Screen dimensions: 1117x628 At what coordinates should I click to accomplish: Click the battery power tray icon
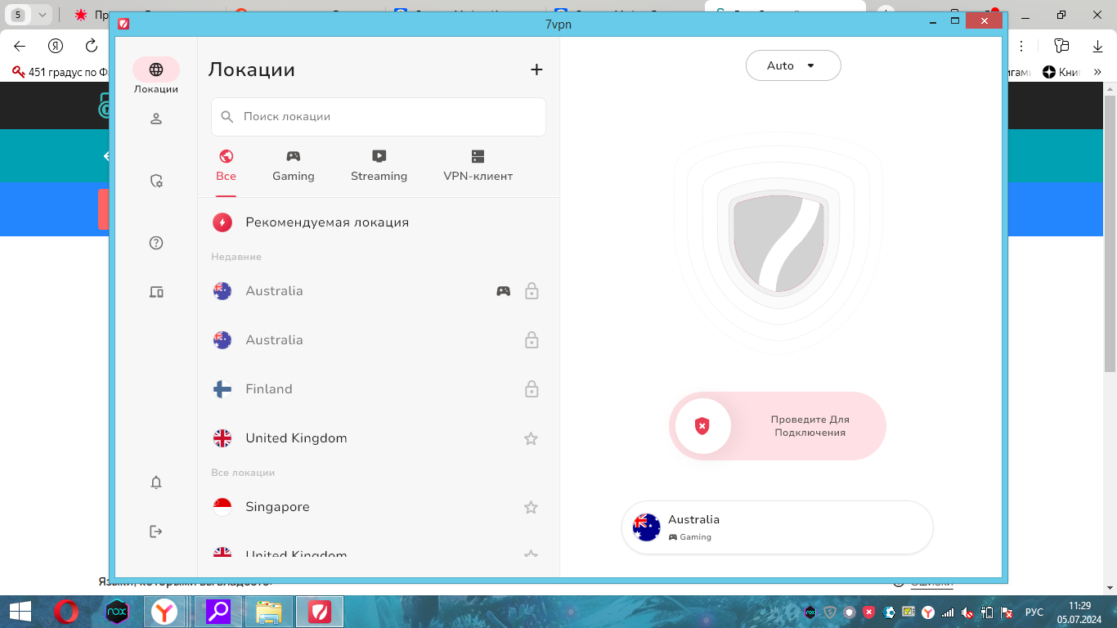click(x=988, y=612)
